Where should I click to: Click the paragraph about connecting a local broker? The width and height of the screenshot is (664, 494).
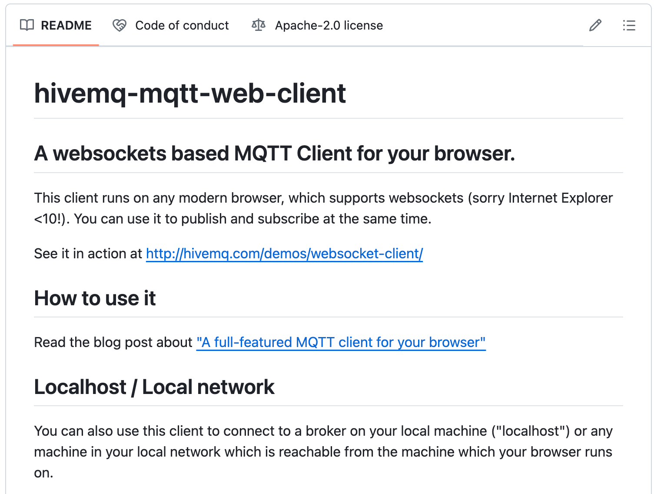(x=323, y=452)
